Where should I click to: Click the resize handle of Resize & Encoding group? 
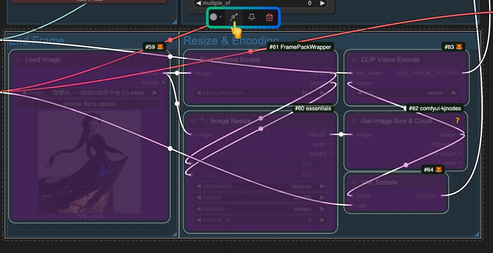477,234
